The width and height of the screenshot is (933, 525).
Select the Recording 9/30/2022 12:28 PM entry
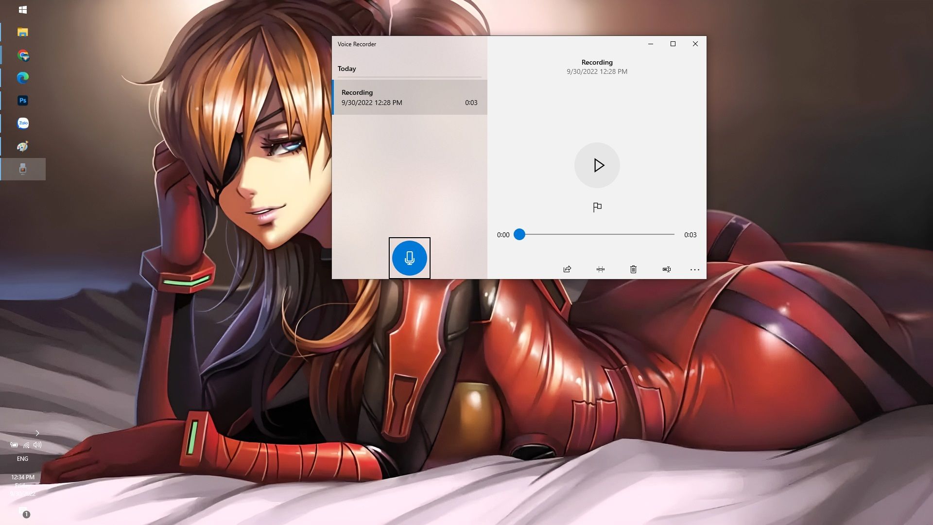point(410,97)
